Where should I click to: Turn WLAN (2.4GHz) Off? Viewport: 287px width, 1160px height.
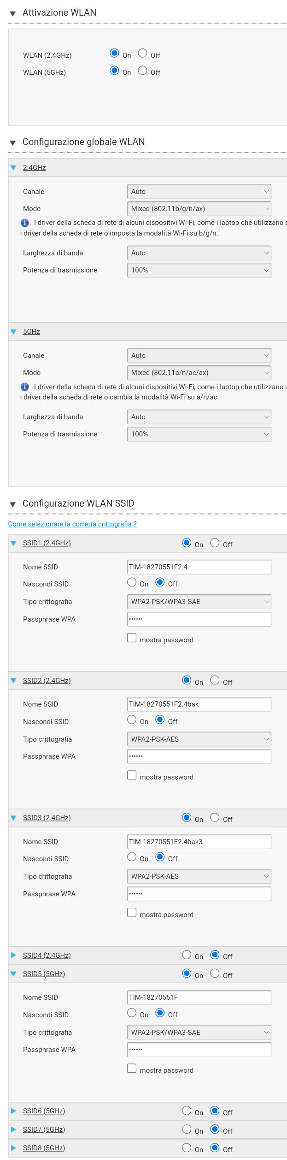(x=143, y=54)
